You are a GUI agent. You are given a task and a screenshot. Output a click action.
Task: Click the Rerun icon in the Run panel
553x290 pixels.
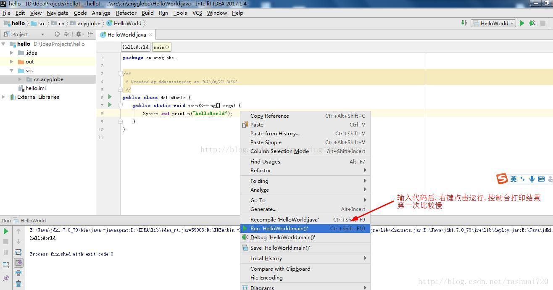(x=5, y=231)
